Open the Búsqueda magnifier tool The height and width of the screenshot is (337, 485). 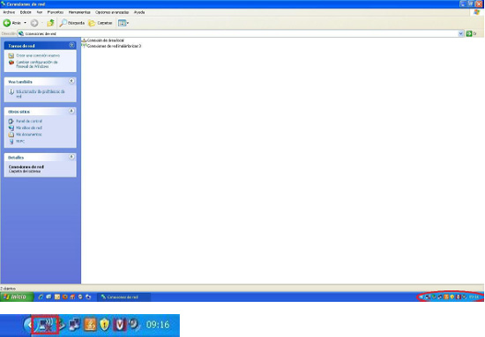[x=71, y=23]
